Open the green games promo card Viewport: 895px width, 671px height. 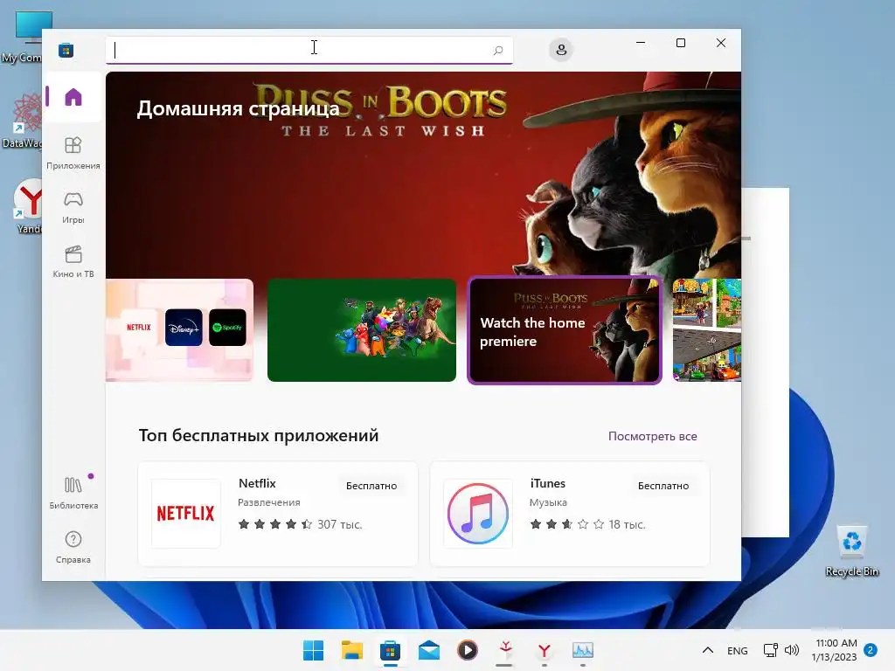coord(361,329)
